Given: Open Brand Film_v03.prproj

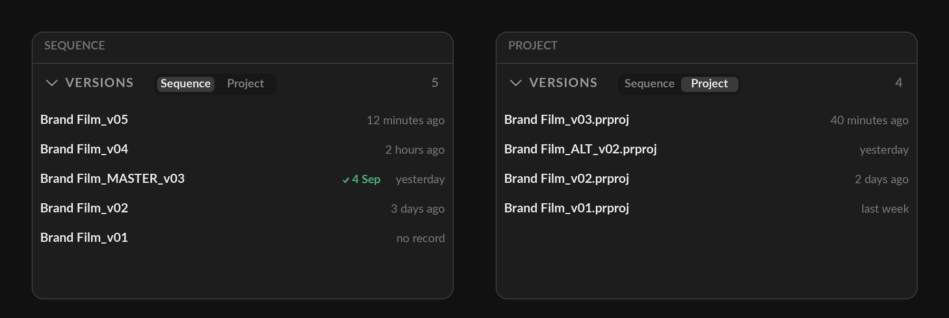Looking at the screenshot, I should click(706, 120).
